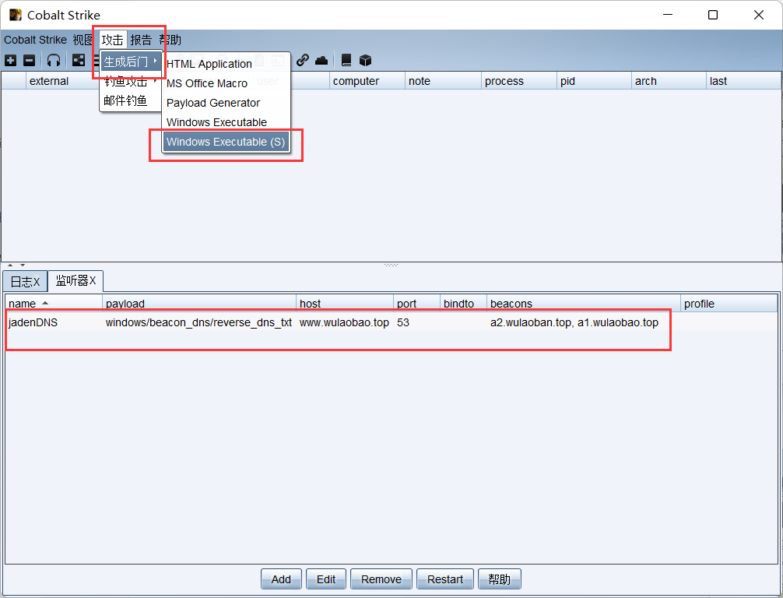Switch to pivot graph view icon

pyautogui.click(x=79, y=61)
